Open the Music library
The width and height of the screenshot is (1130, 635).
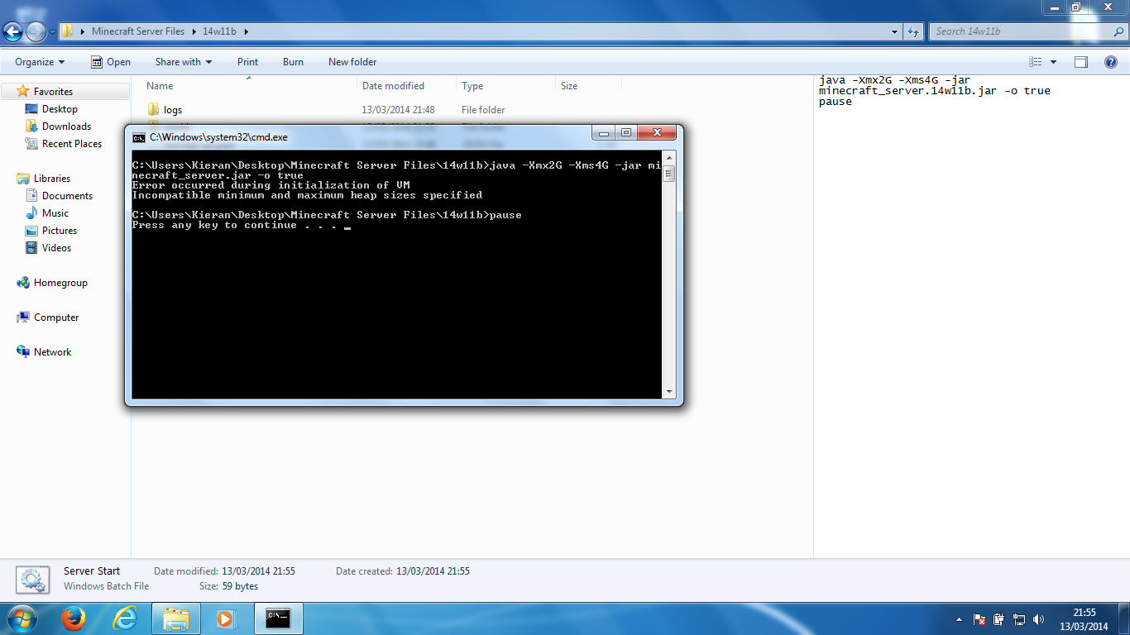click(x=55, y=213)
